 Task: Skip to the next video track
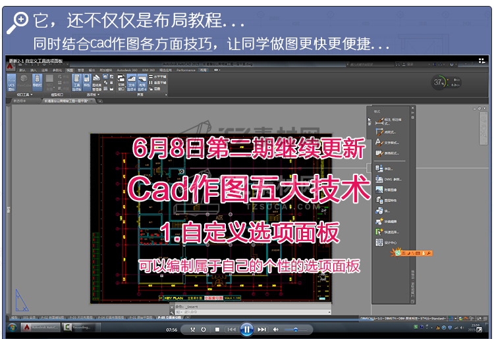[x=261, y=330]
